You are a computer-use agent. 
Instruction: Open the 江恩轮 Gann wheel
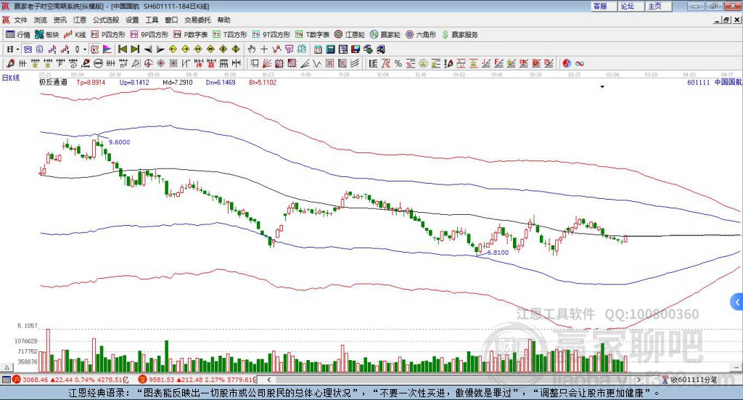click(x=350, y=35)
